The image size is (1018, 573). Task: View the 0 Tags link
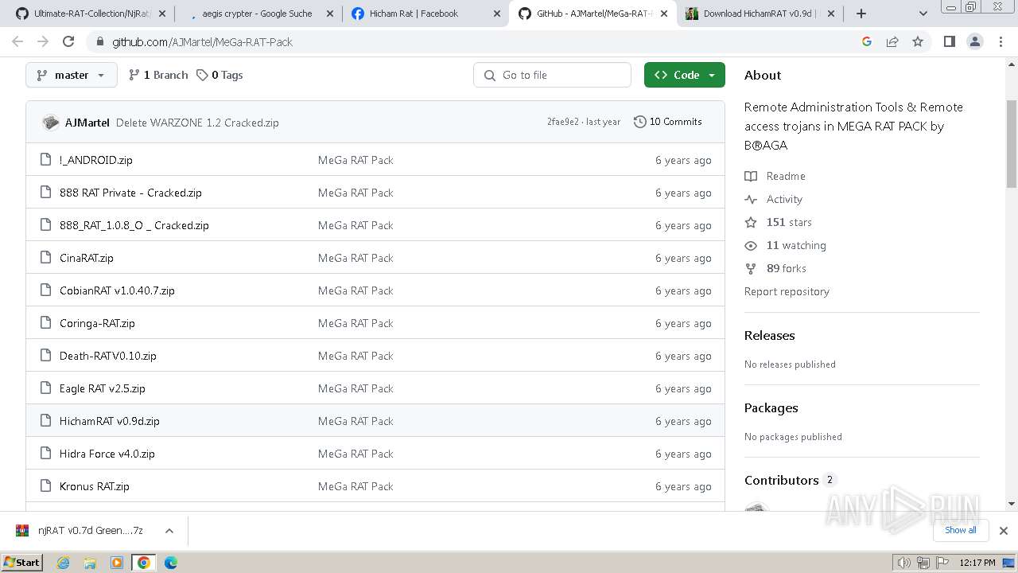[x=220, y=75]
